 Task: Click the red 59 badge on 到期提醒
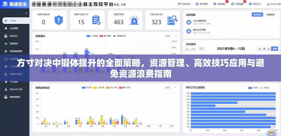pyautogui.click(x=245, y=2)
